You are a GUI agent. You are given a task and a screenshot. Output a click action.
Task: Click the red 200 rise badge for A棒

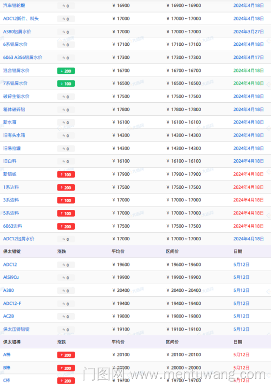pyautogui.click(x=66, y=355)
